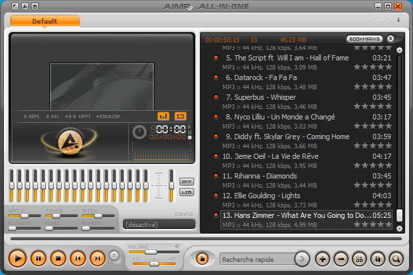413x275 pixels.
Task: Click the first equalizer band slider
Action: pos(12,186)
